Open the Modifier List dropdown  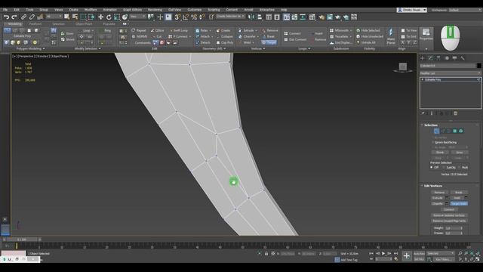[x=450, y=73]
